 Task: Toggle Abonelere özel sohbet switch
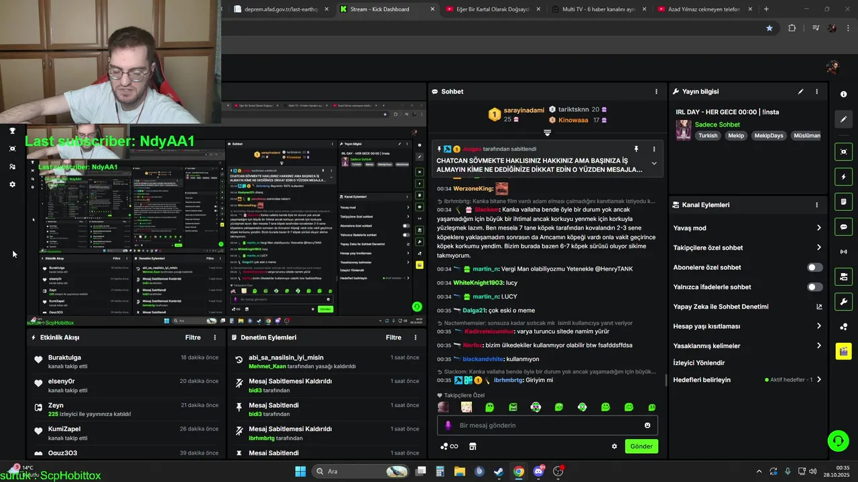pyautogui.click(x=814, y=267)
